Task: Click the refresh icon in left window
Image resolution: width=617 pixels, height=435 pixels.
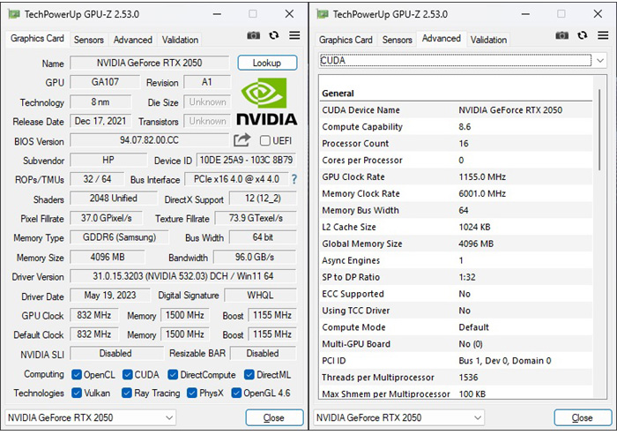Action: point(274,35)
